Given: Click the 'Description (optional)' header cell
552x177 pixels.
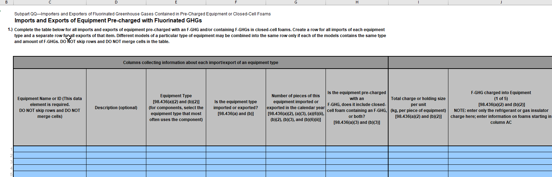Looking at the screenshot, I should pos(116,107).
